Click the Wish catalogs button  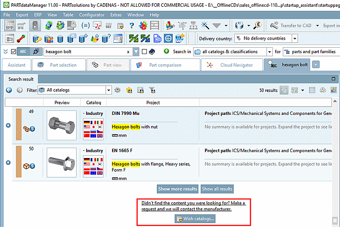pyautogui.click(x=195, y=218)
